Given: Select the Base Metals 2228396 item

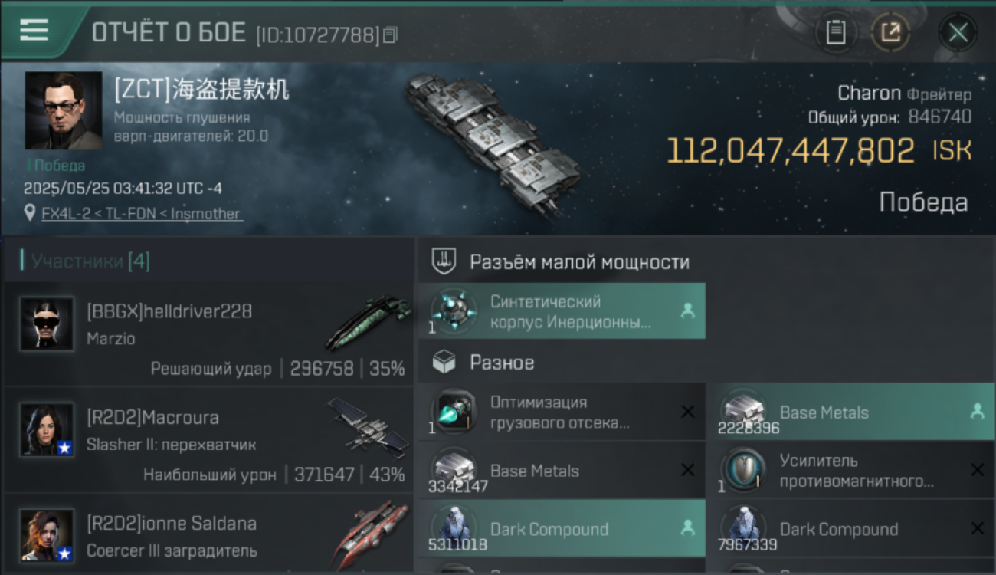Looking at the screenshot, I should click(851, 412).
